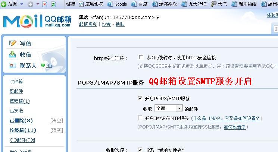The image size is (278, 152).
Task: Click the green browser Back arrow icon
Action: [x=4, y=4]
